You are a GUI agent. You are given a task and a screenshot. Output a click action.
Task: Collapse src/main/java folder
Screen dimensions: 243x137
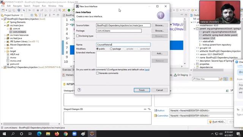[x=5, y=25]
